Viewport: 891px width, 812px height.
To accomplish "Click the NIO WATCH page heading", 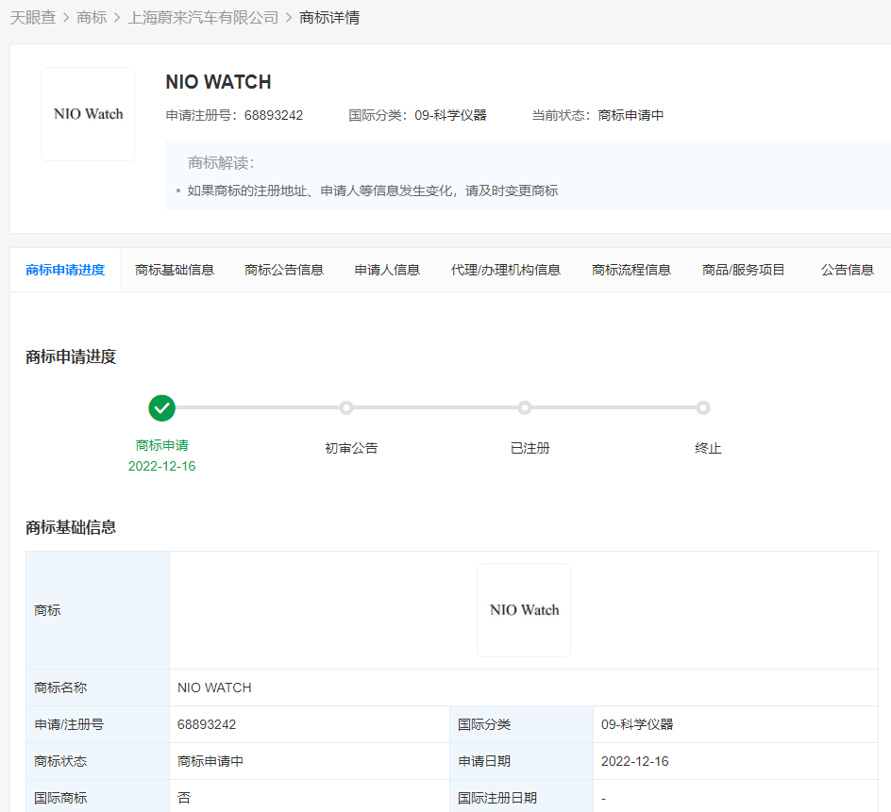I will [218, 82].
